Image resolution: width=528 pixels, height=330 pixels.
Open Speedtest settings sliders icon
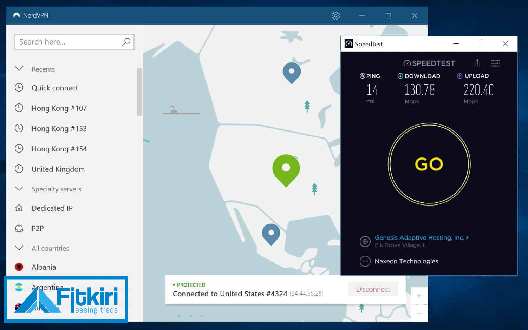click(x=495, y=63)
